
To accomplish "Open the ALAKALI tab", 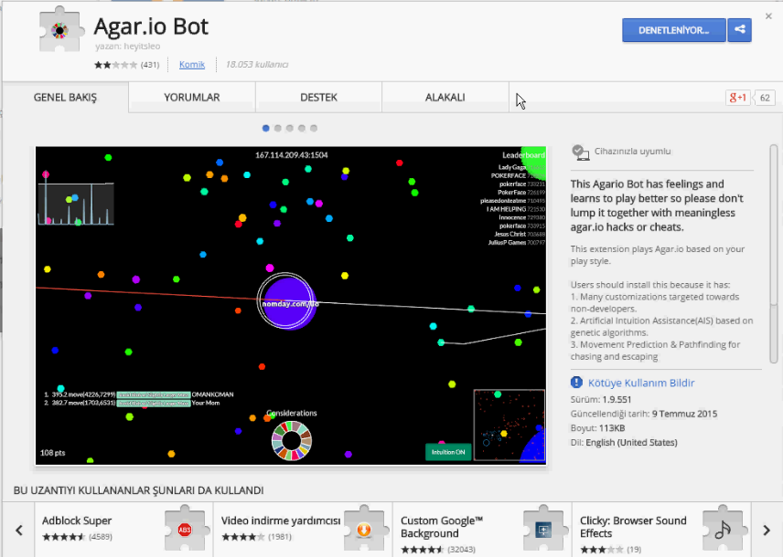I will pos(445,97).
